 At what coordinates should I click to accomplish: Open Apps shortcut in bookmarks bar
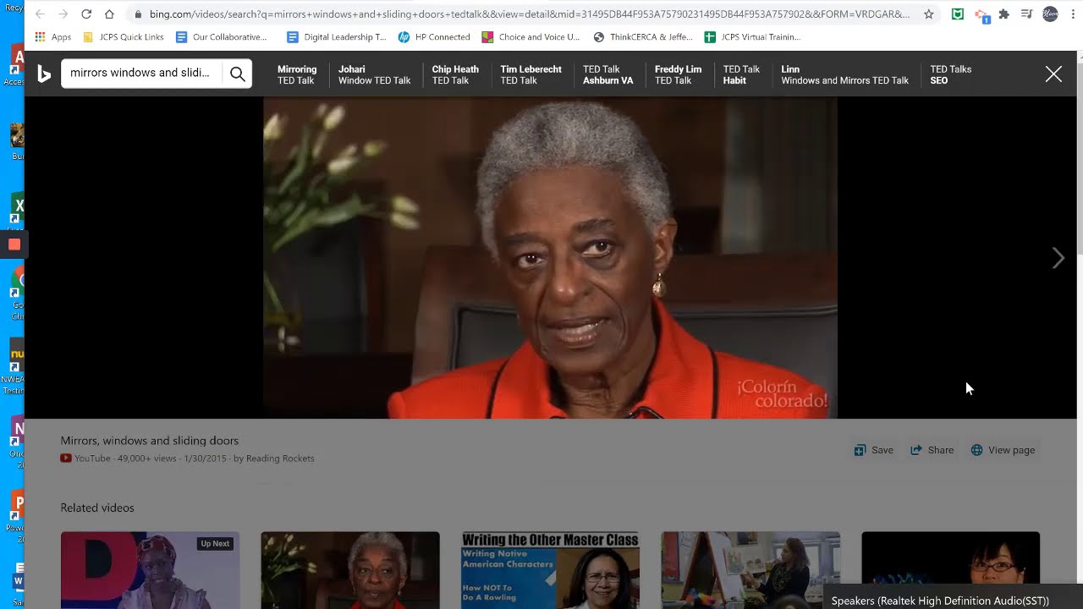point(52,37)
